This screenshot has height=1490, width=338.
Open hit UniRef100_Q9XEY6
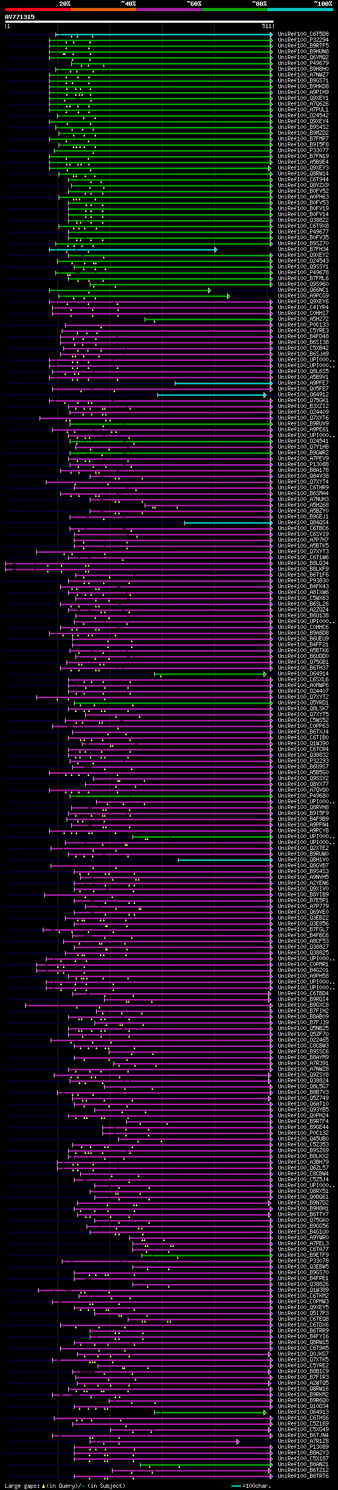click(303, 301)
